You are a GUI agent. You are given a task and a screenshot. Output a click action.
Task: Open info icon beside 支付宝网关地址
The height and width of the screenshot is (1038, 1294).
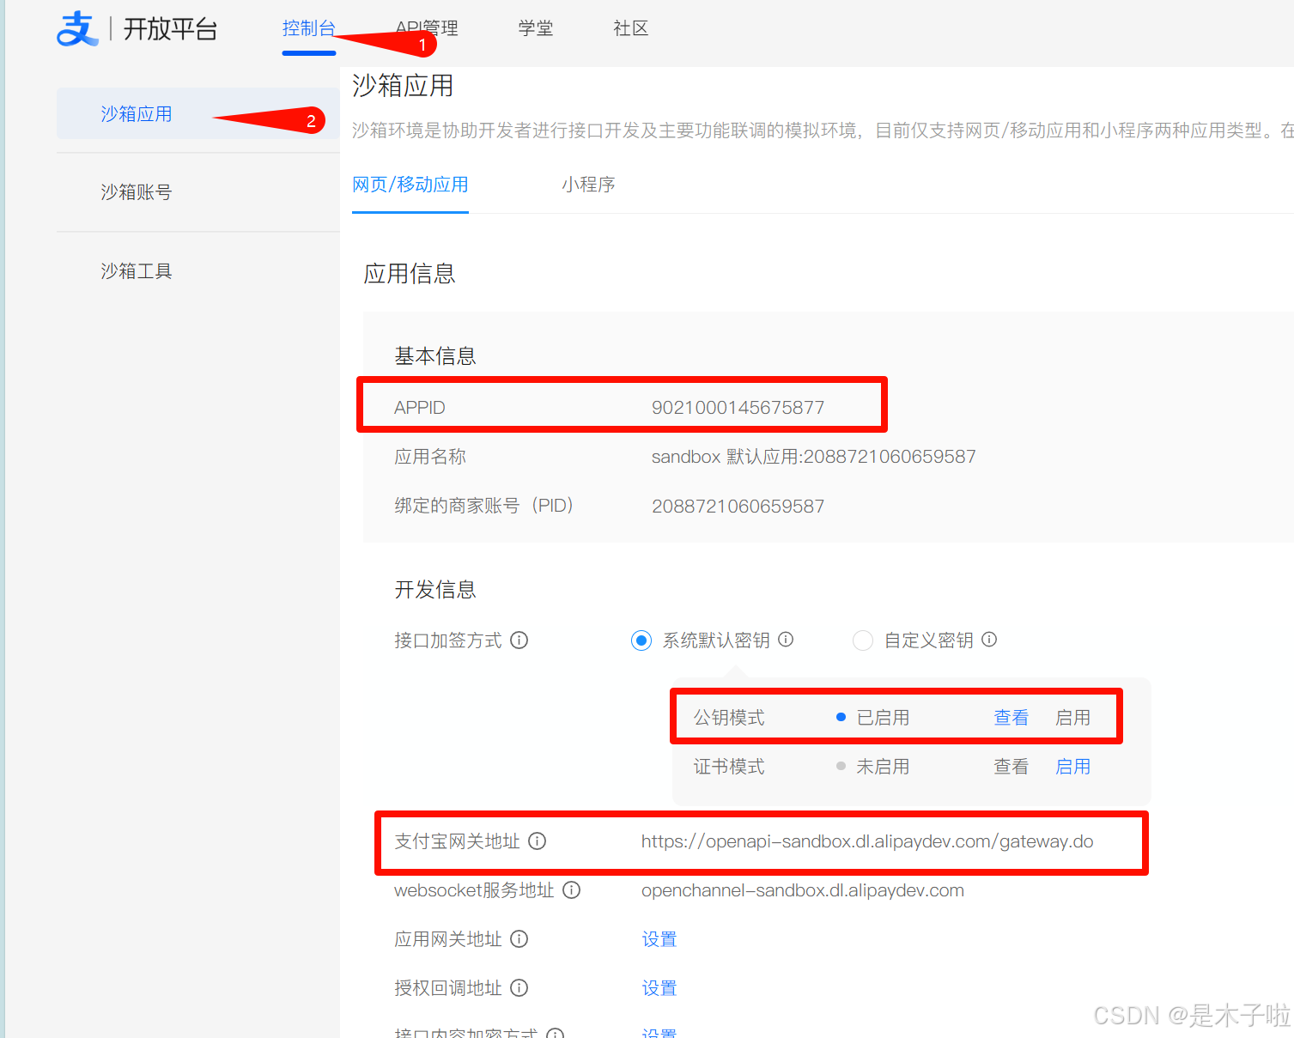[538, 841]
